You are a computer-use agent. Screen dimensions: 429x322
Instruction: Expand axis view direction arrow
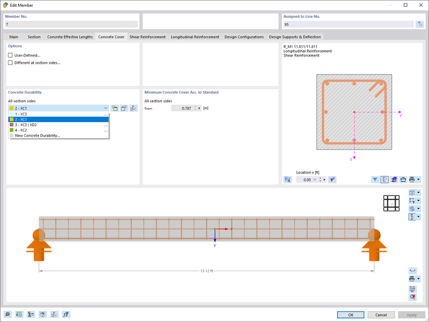418,201
